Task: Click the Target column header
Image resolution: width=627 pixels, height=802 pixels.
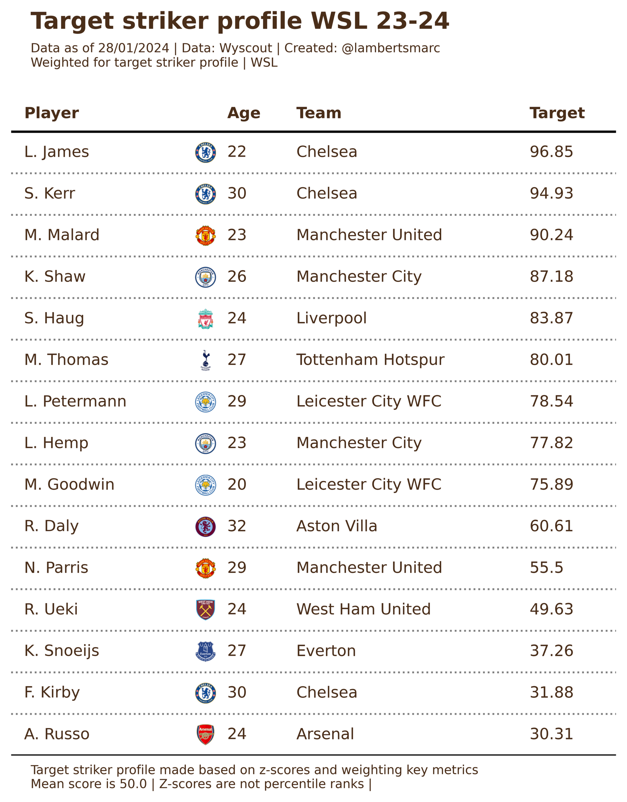Action: click(557, 113)
